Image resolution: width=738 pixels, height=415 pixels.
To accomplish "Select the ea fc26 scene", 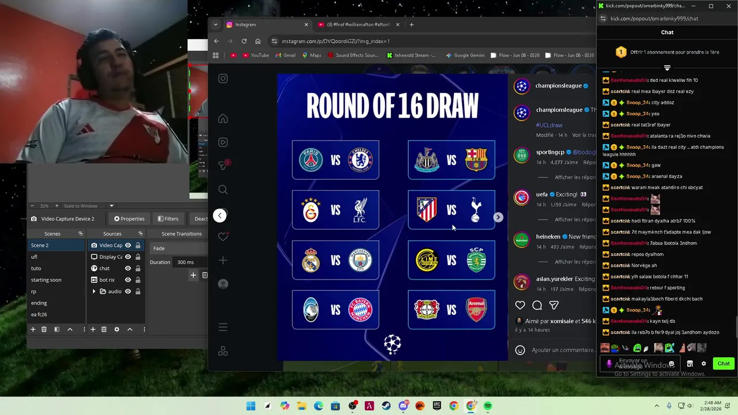I will pos(57,315).
